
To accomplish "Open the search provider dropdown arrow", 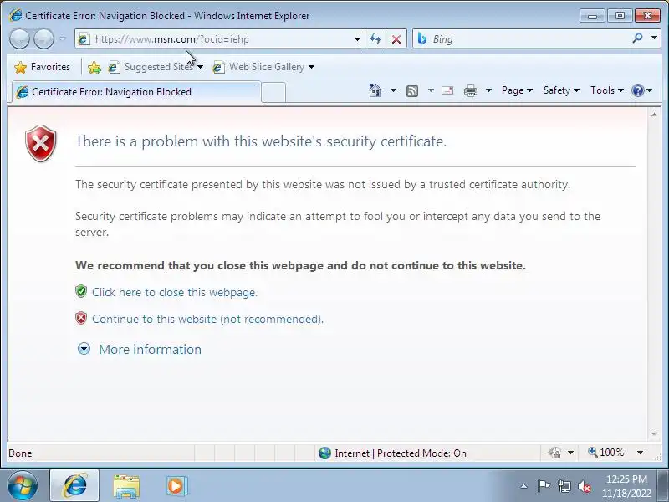I will [x=654, y=38].
